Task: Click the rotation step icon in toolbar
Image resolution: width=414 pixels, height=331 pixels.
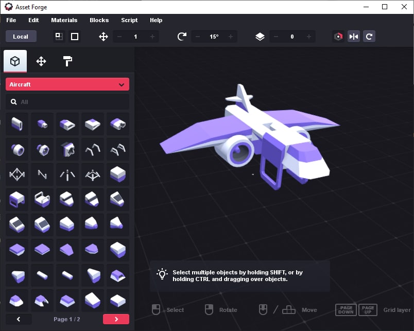Action: [182, 37]
